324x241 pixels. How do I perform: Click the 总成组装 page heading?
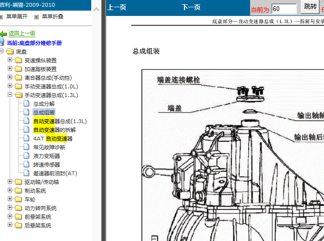pyautogui.click(x=146, y=51)
